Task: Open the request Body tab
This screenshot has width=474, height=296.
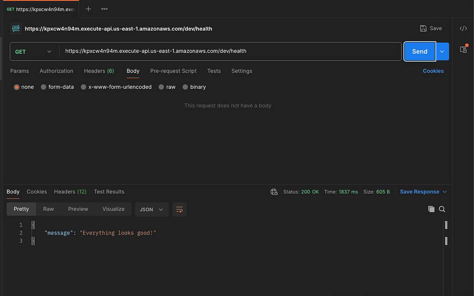Action: point(133,71)
